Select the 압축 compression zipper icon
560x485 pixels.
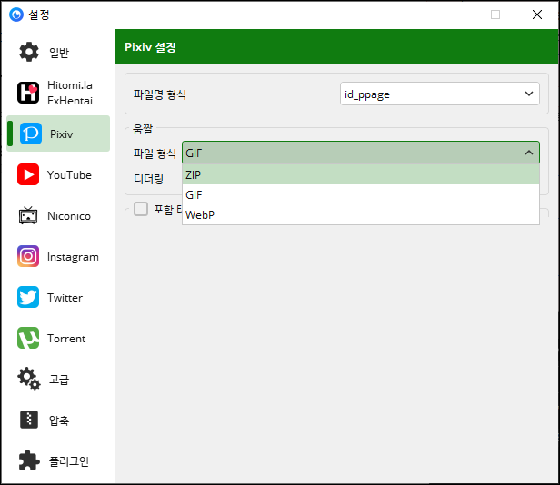tap(29, 420)
